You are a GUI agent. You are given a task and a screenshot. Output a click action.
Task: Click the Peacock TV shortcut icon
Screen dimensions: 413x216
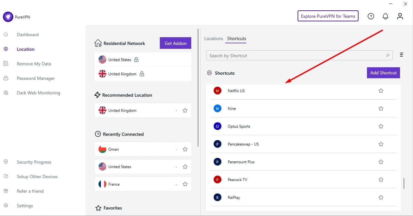[x=217, y=180]
